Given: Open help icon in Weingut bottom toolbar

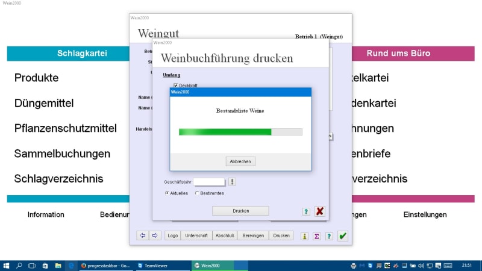Looking at the screenshot, I should (x=329, y=236).
